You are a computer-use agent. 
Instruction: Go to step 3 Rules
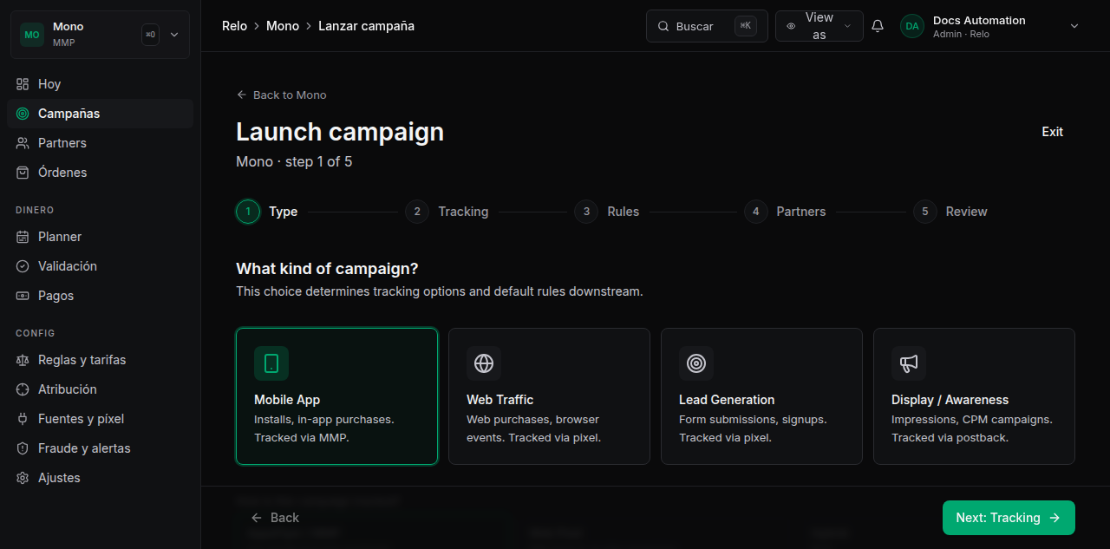607,212
